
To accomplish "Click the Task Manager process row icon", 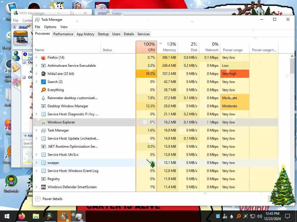I will pyautogui.click(x=44, y=130).
